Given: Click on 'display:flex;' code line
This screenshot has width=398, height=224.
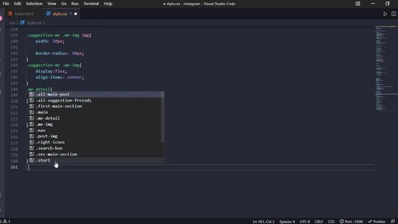Looking at the screenshot, I should point(51,72).
